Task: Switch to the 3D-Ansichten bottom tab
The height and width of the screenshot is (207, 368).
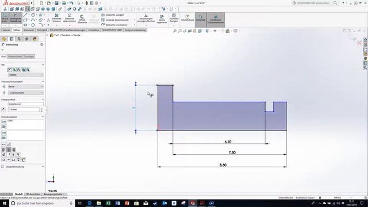Action: point(33,194)
